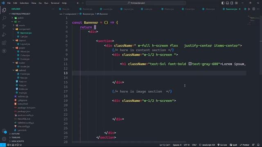The height and width of the screenshot is (147, 262).
Task: Expand the assets folder
Action: click(x=14, y=25)
